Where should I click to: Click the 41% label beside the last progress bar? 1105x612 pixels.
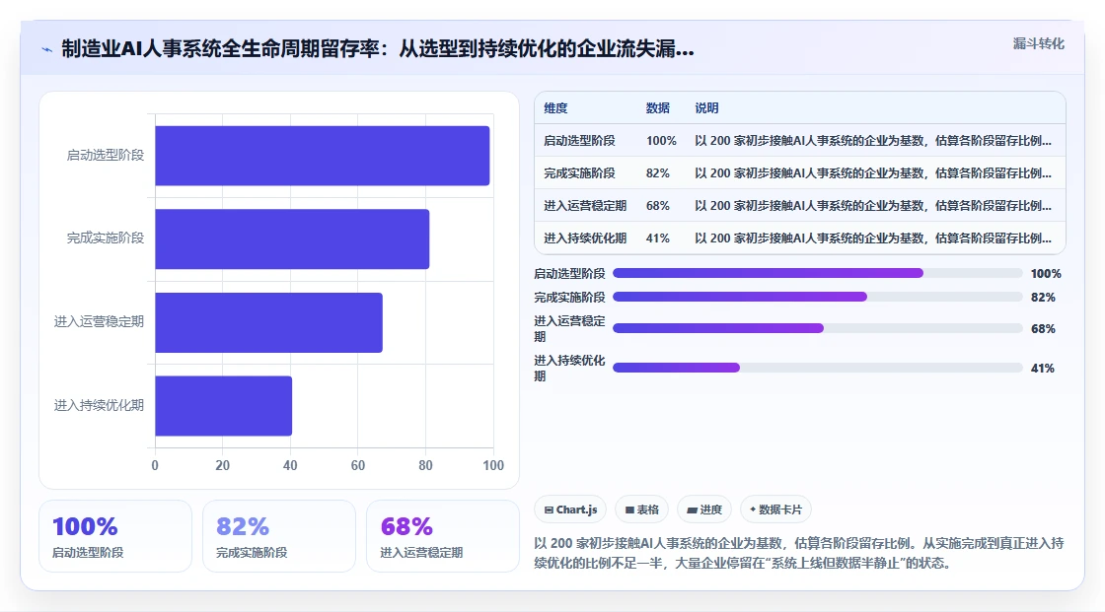tap(1042, 368)
